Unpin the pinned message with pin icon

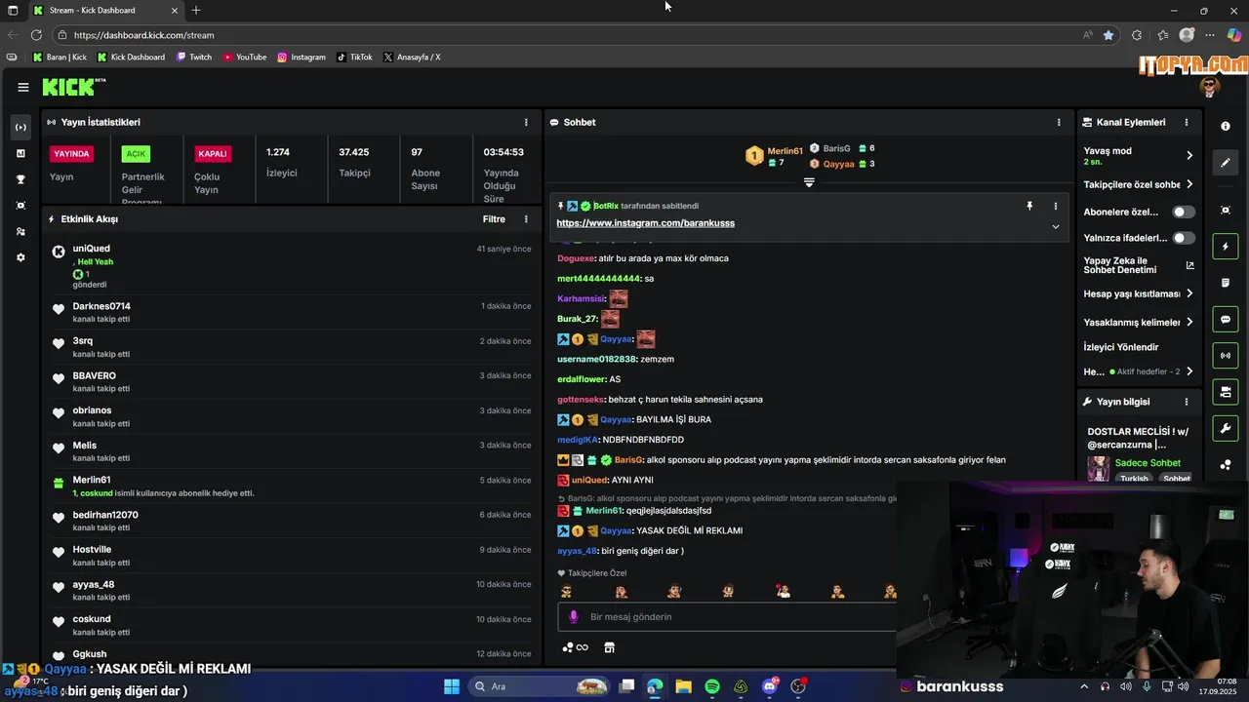(x=1028, y=207)
